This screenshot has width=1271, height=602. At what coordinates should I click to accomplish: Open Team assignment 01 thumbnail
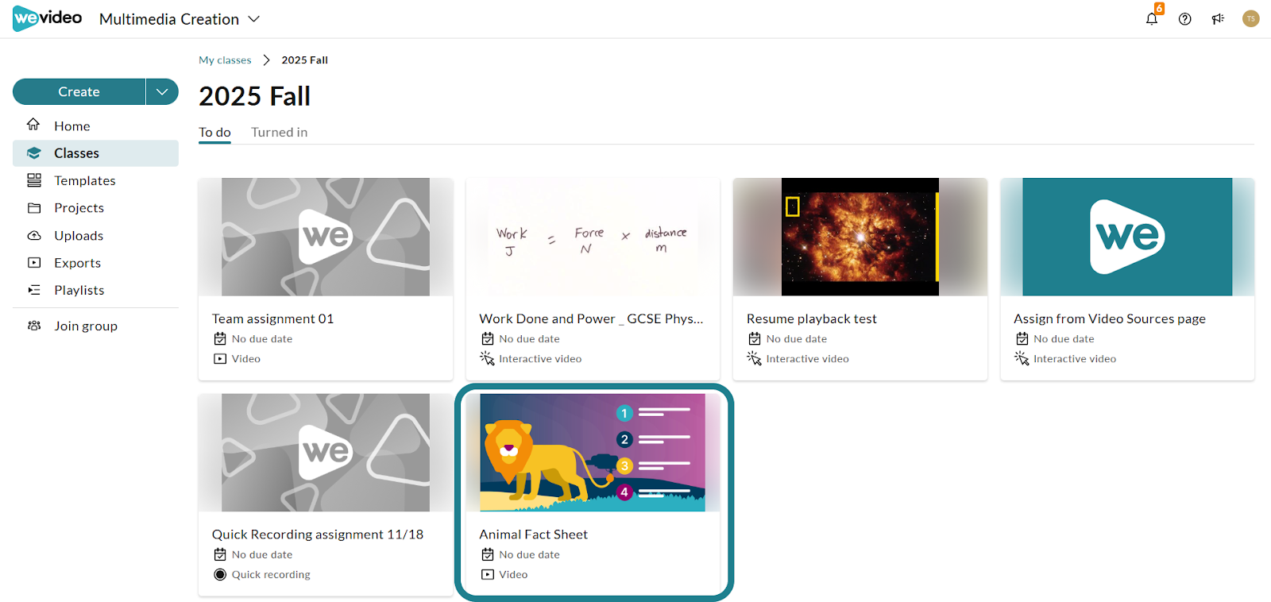coord(326,237)
